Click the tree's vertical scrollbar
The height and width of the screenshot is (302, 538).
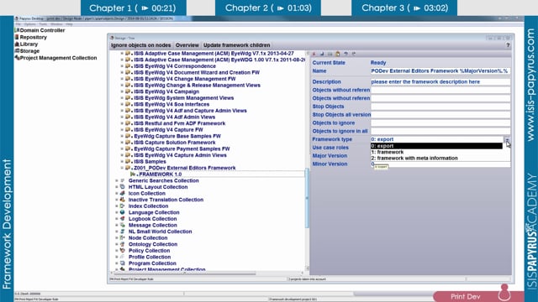point(307,198)
